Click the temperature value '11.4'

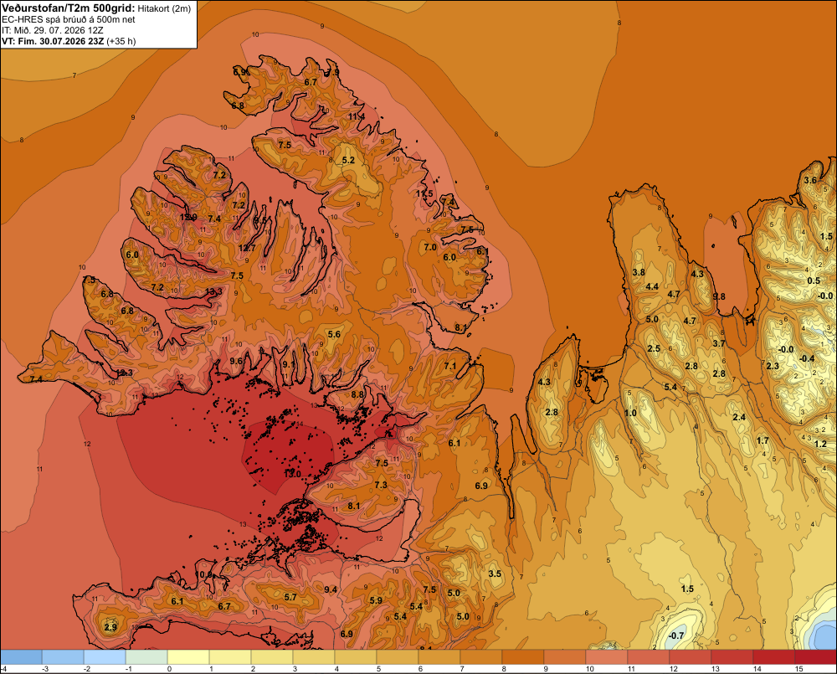[x=357, y=116]
